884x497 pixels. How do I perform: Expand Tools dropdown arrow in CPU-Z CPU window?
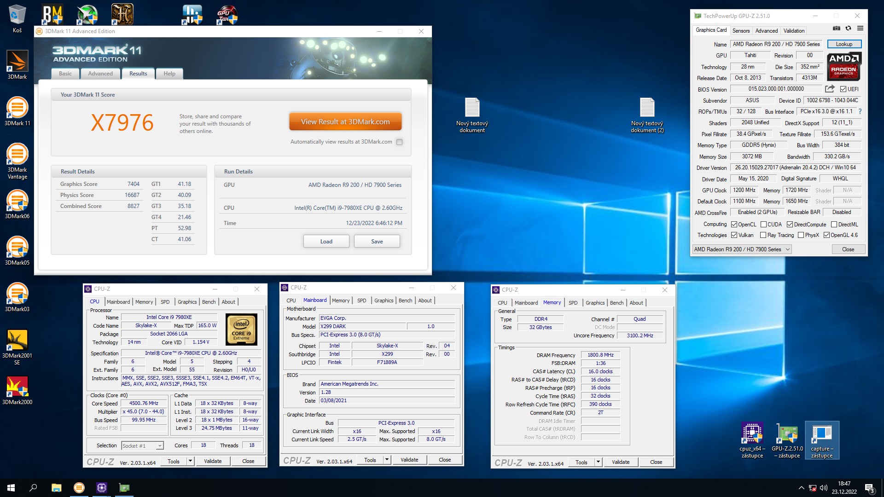[x=190, y=461]
